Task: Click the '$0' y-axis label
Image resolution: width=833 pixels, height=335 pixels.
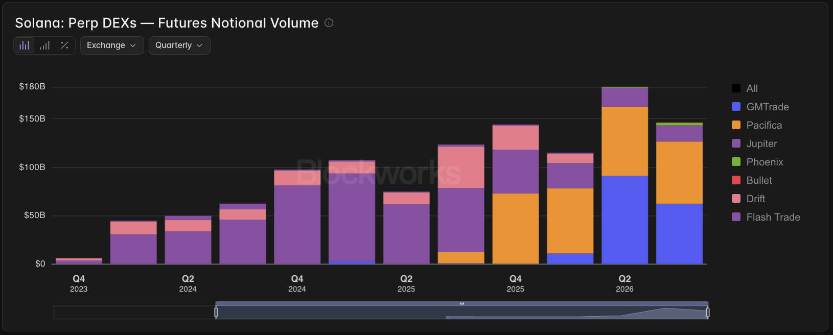Action: [40, 264]
